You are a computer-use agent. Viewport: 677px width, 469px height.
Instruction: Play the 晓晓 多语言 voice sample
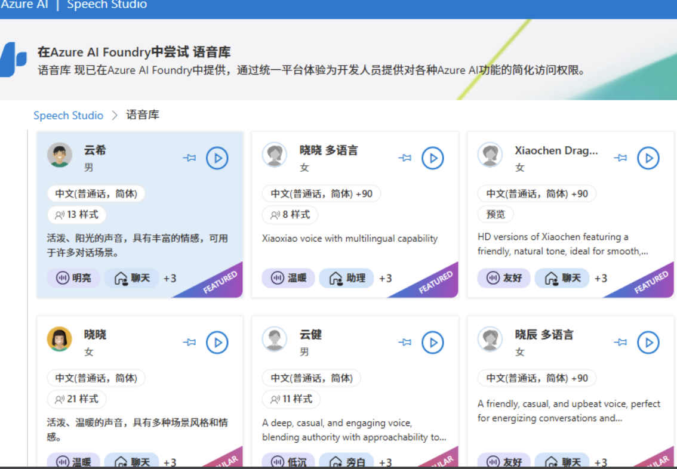coord(433,158)
